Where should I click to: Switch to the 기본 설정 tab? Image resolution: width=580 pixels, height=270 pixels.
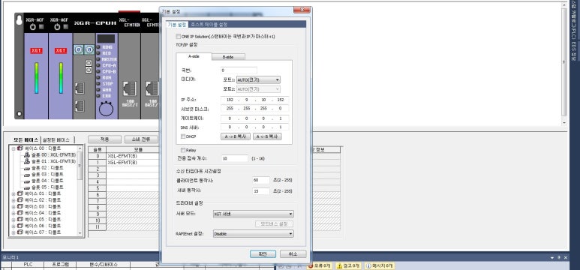(x=177, y=25)
